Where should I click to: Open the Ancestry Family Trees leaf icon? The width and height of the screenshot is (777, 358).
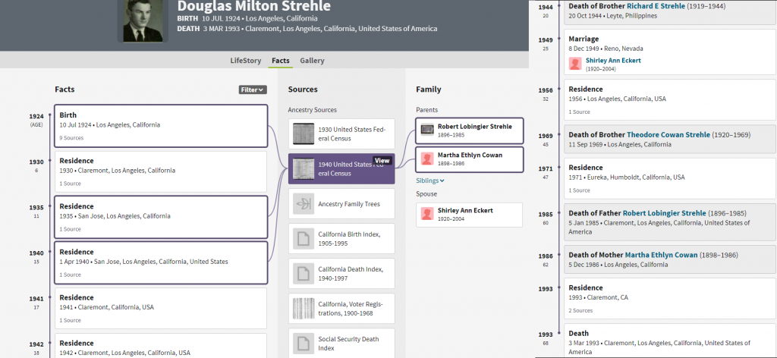click(304, 204)
